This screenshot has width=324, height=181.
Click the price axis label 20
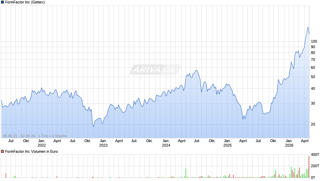click(313, 125)
